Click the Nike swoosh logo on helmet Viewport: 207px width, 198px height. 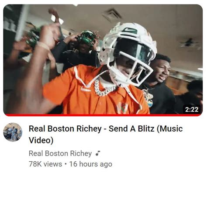(x=130, y=30)
